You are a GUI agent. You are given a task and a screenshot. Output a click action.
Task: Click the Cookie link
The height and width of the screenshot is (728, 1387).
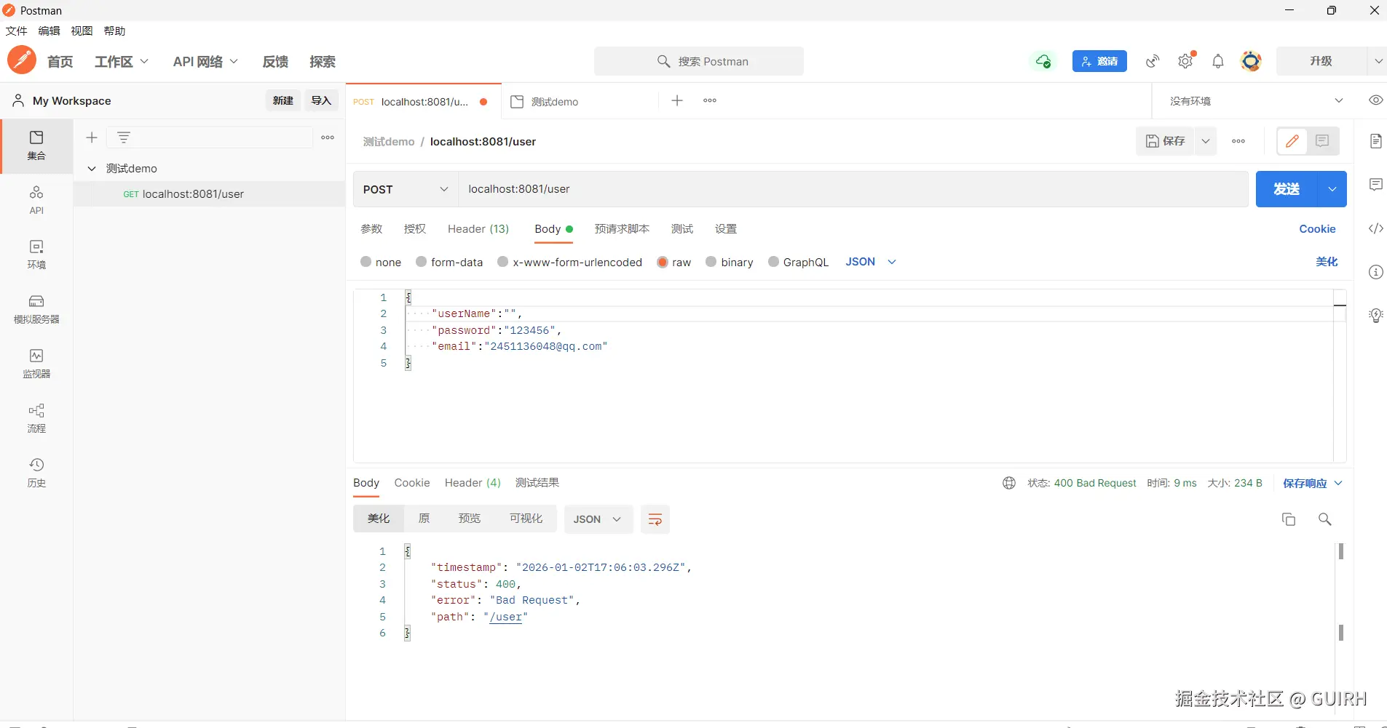[1317, 229]
